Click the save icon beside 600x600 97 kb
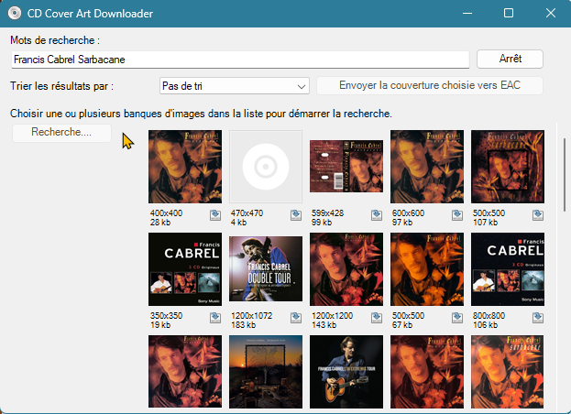This screenshot has width=571, height=414. pyautogui.click(x=457, y=215)
